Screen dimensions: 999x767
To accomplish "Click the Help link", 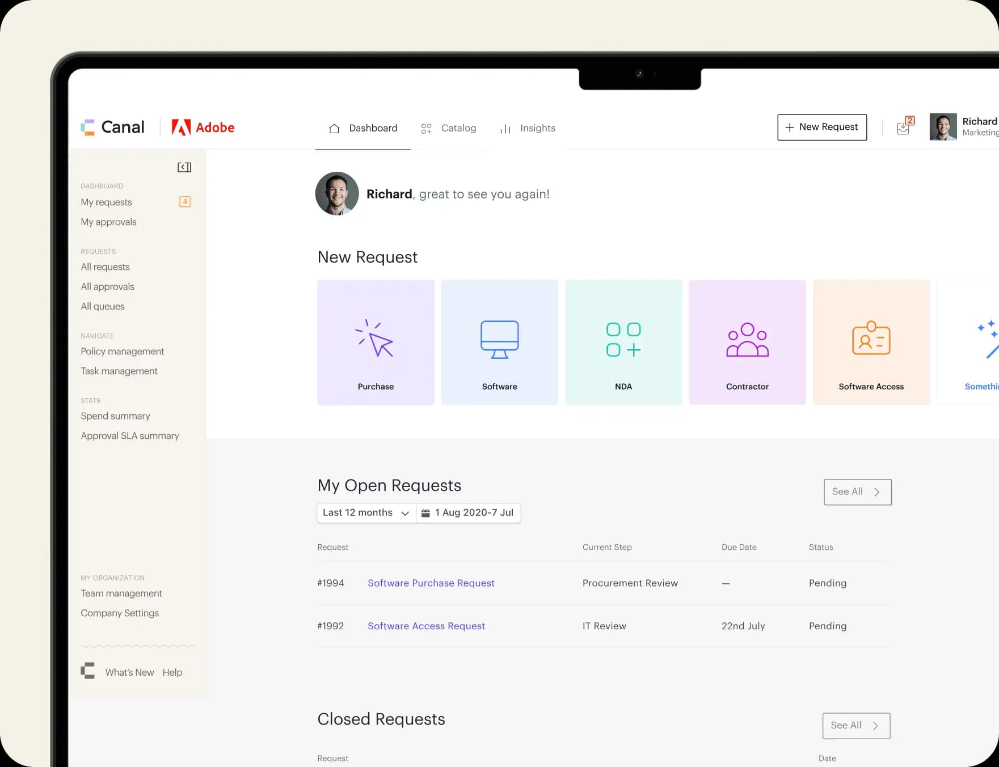I will tap(172, 672).
